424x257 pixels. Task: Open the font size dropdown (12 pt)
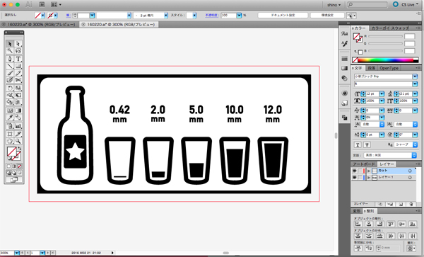click(382, 94)
